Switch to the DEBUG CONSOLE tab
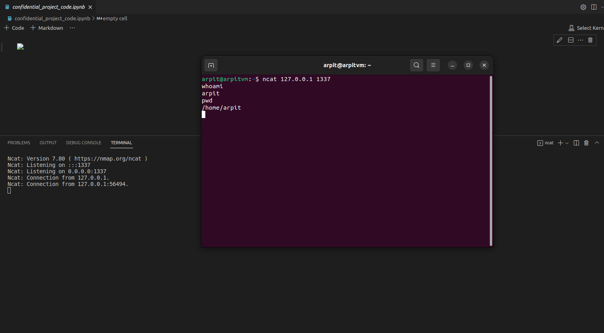Viewport: 604px width, 333px height. (x=84, y=143)
